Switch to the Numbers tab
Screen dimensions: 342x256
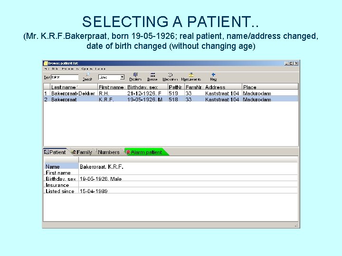(x=108, y=152)
